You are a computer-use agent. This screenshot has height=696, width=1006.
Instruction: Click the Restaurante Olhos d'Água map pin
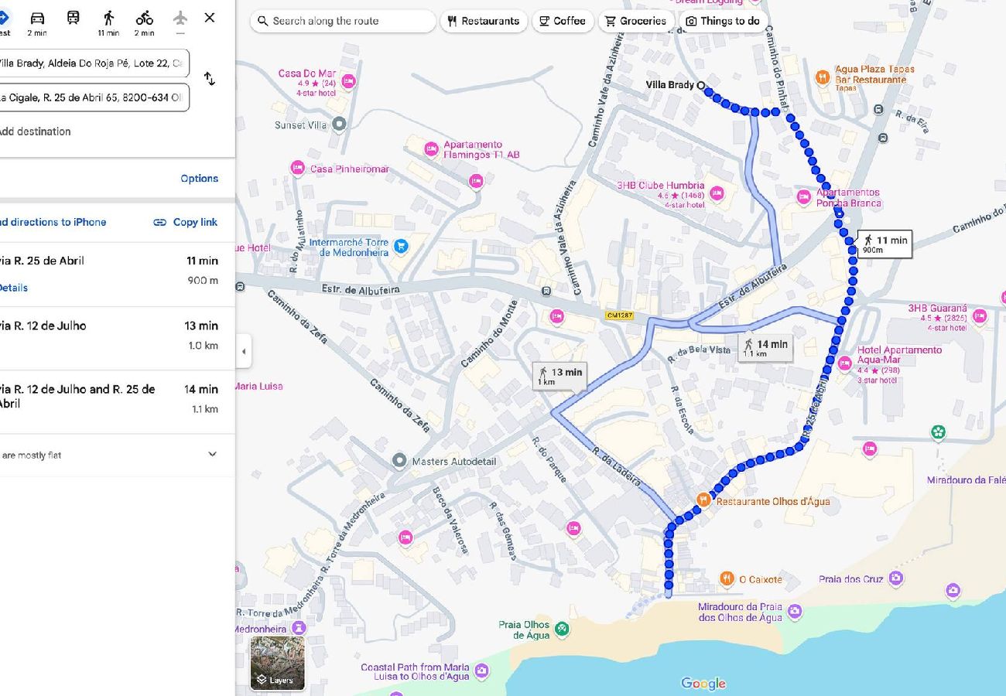(x=703, y=500)
